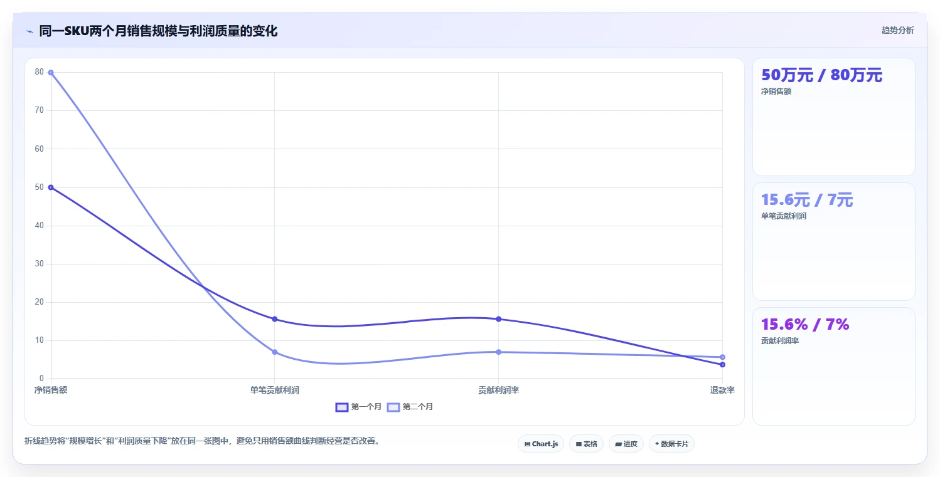Click the 第二个月 legend color box
The height and width of the screenshot is (477, 940).
pos(393,407)
